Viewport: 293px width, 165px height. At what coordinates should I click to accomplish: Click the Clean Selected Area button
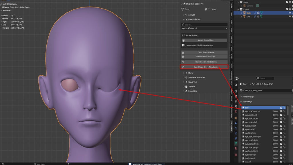coord(204,52)
